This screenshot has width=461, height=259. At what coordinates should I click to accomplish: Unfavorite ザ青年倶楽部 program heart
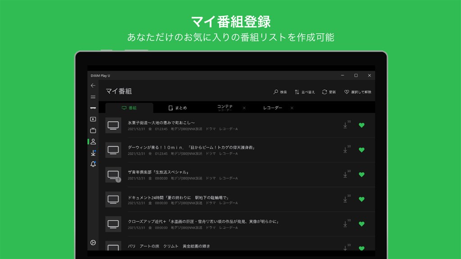point(362,174)
